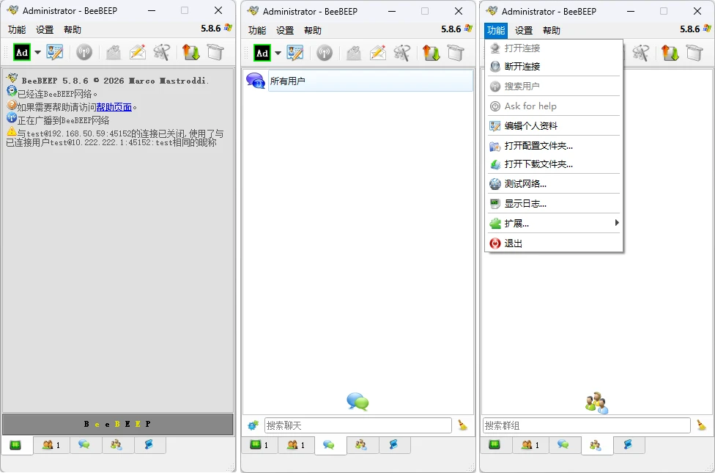Click into the 搜索群组 search field

pyautogui.click(x=586, y=425)
